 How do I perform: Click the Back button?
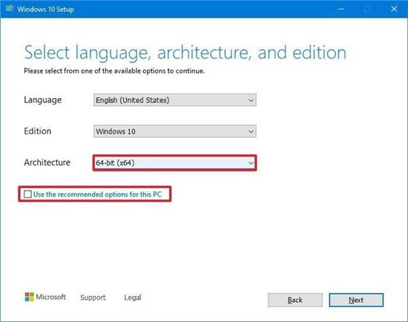(295, 300)
